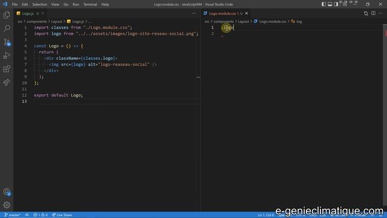Click the Ln 1, Col 6 status indicator
Screen dimensions: 387x218
pos(266,215)
